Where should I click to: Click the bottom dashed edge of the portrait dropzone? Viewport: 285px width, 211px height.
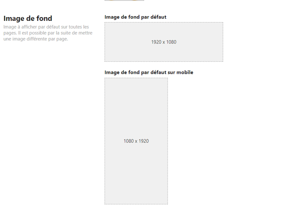[x=136, y=204]
